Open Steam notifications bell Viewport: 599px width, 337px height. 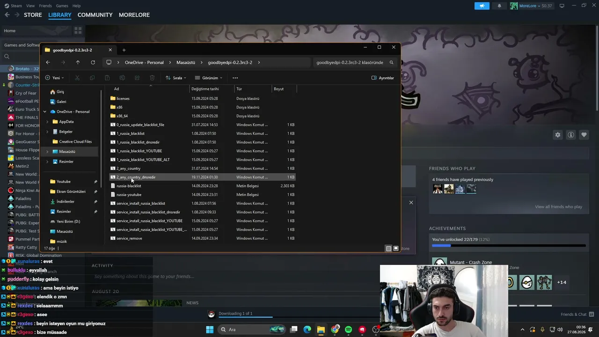(x=499, y=6)
